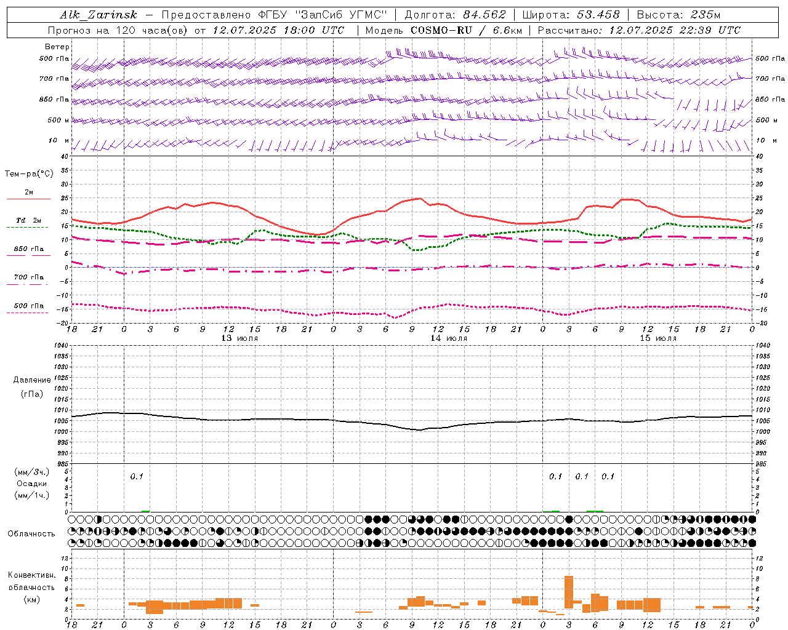Screen dimensions: 788x630
Task: Select the provider text ФГБУ "ЗапСиб УГМС"
Action: [324, 15]
